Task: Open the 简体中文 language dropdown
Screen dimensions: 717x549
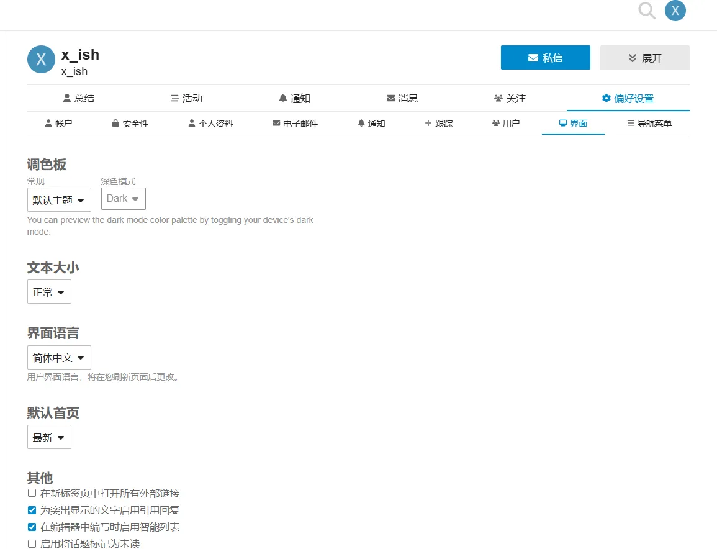Action: 59,358
